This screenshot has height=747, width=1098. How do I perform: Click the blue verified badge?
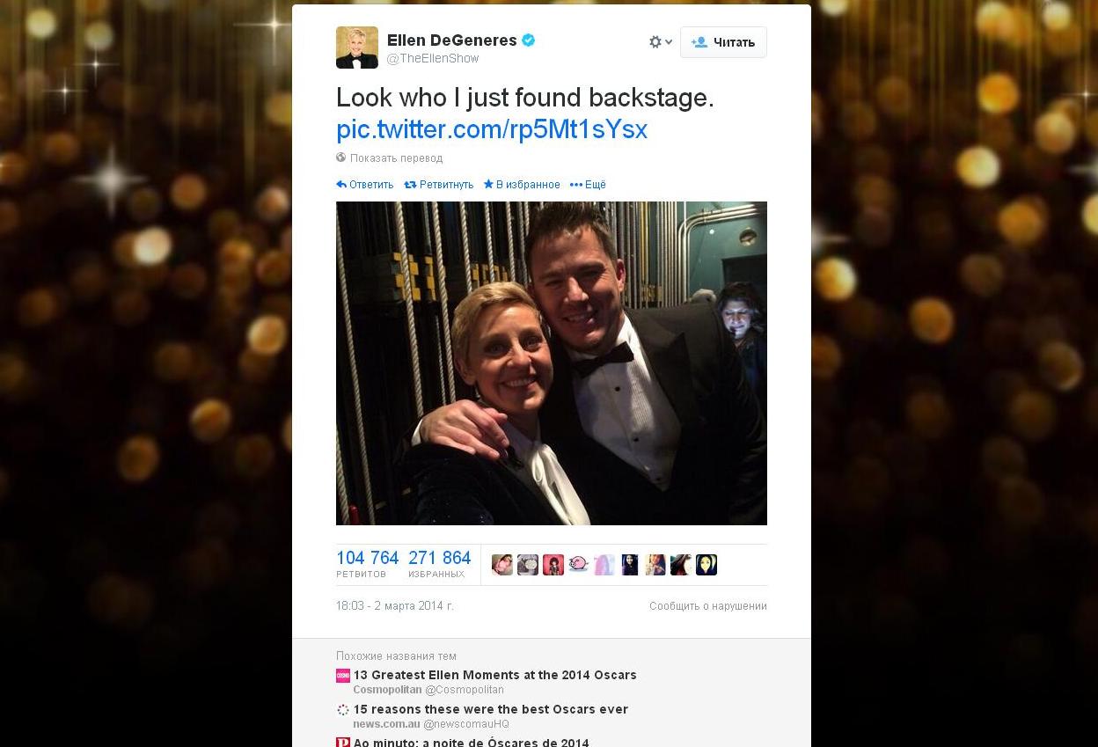529,40
